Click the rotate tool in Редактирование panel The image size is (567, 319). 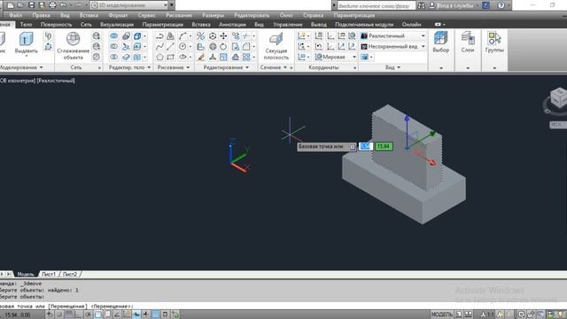[223, 46]
